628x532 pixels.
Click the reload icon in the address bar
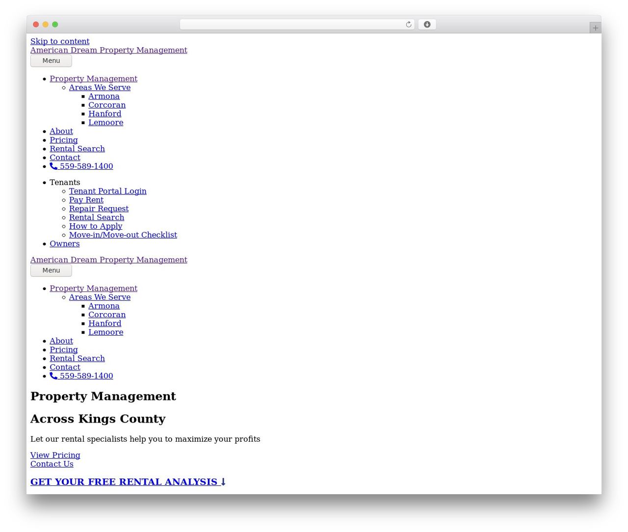tap(408, 25)
